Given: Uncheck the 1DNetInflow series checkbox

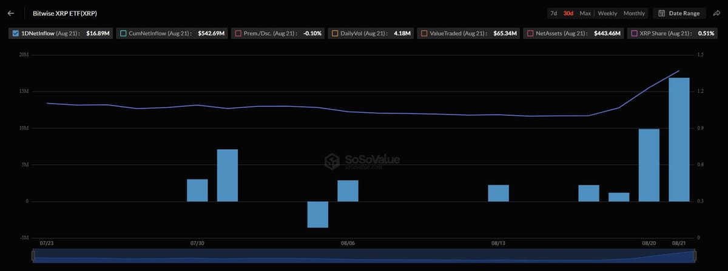Looking at the screenshot, I should 15,33.
